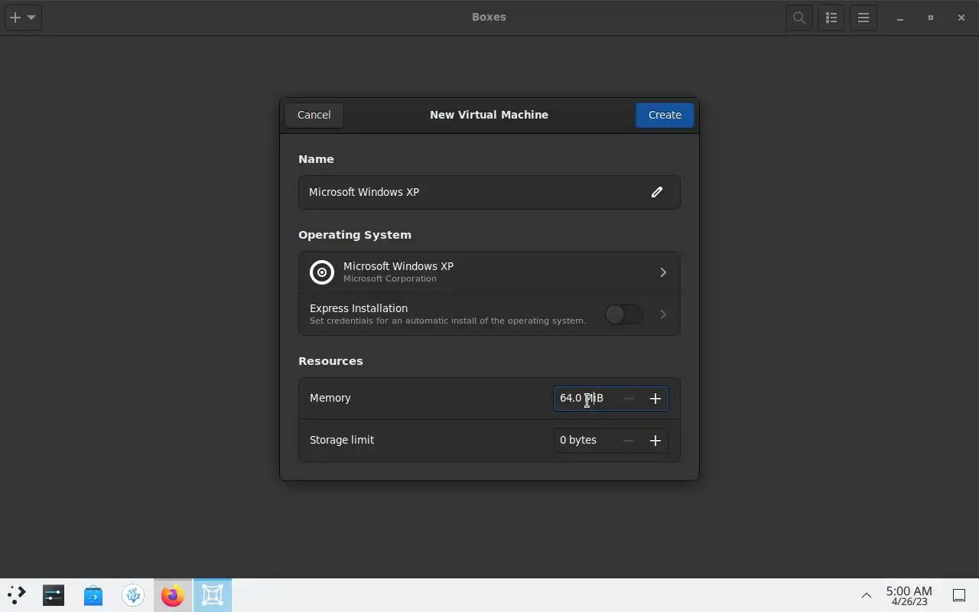Maximize the Boxes window
The image size is (979, 612).
click(x=931, y=18)
